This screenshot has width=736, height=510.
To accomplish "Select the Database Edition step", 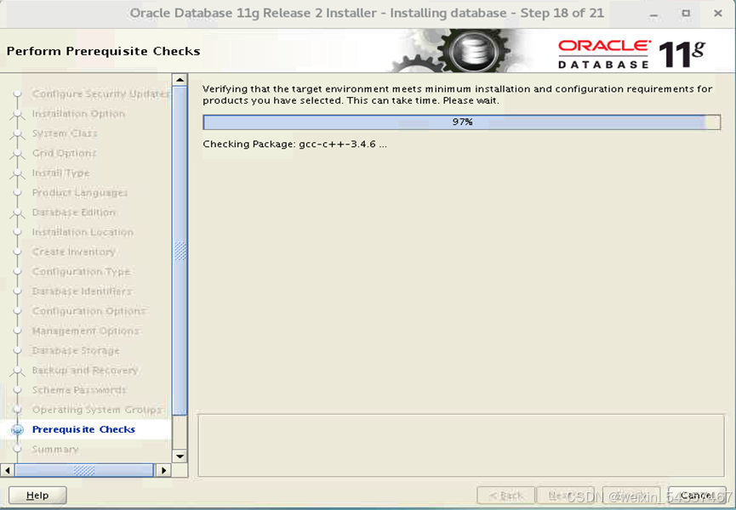I will coord(73,212).
